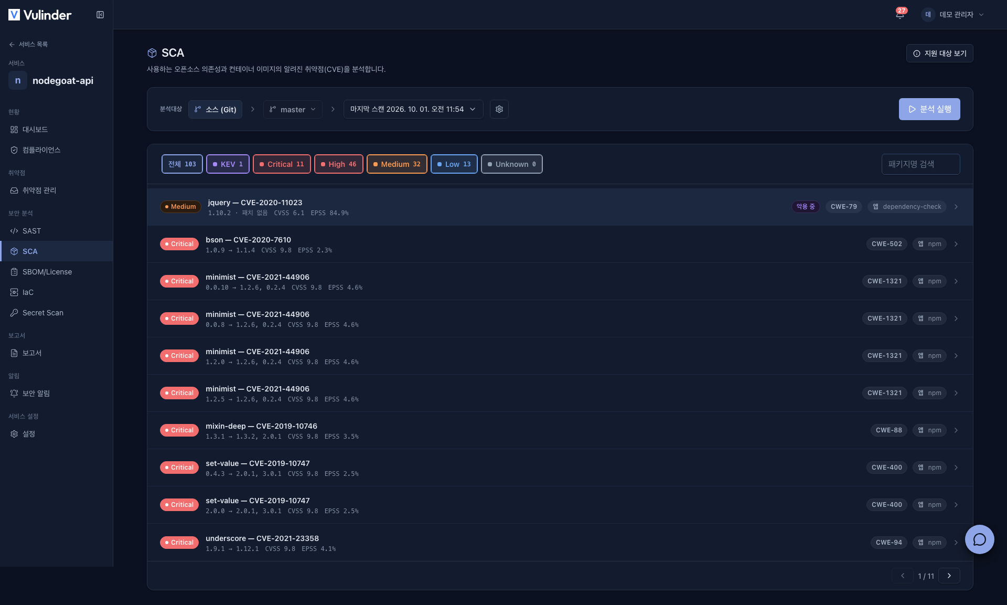
Task: Open the master branch dropdown
Action: coord(293,109)
